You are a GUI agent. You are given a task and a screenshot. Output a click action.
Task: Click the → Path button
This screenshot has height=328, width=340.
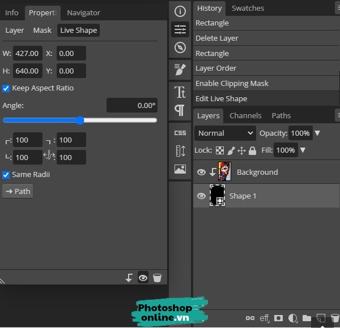(18, 191)
